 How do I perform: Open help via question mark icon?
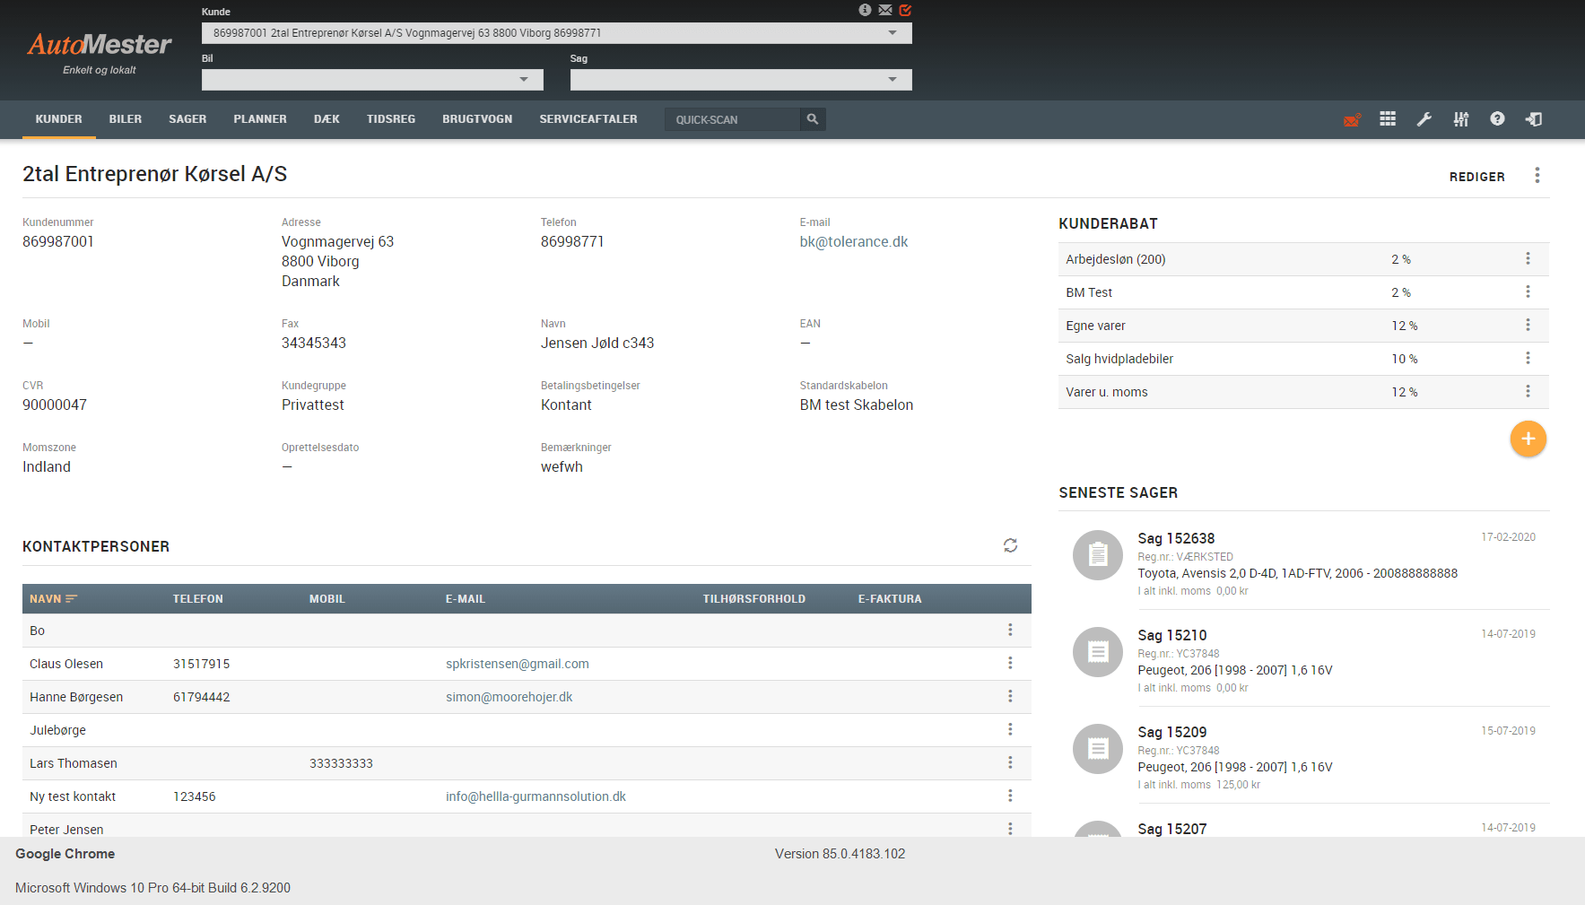[x=1497, y=119]
